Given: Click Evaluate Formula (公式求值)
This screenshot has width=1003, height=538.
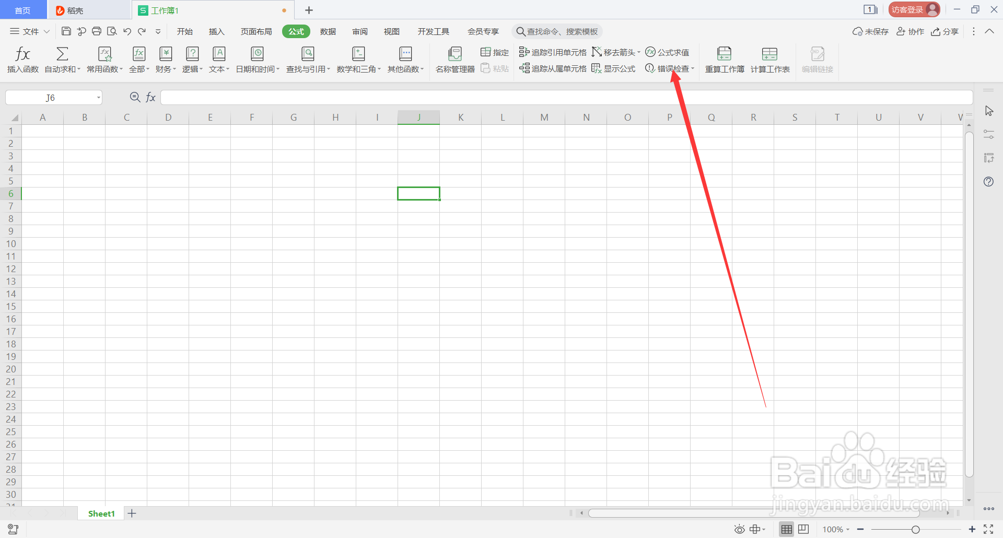Looking at the screenshot, I should [667, 52].
